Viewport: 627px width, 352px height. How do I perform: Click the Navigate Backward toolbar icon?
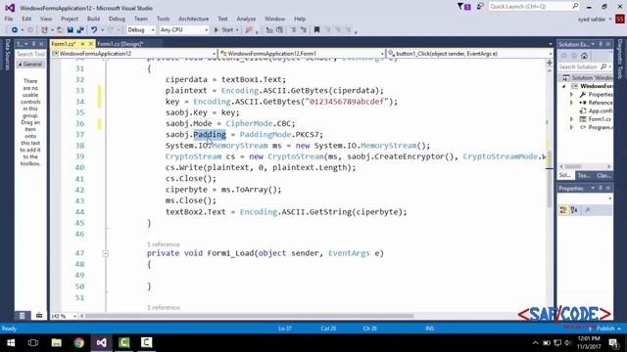pos(15,30)
